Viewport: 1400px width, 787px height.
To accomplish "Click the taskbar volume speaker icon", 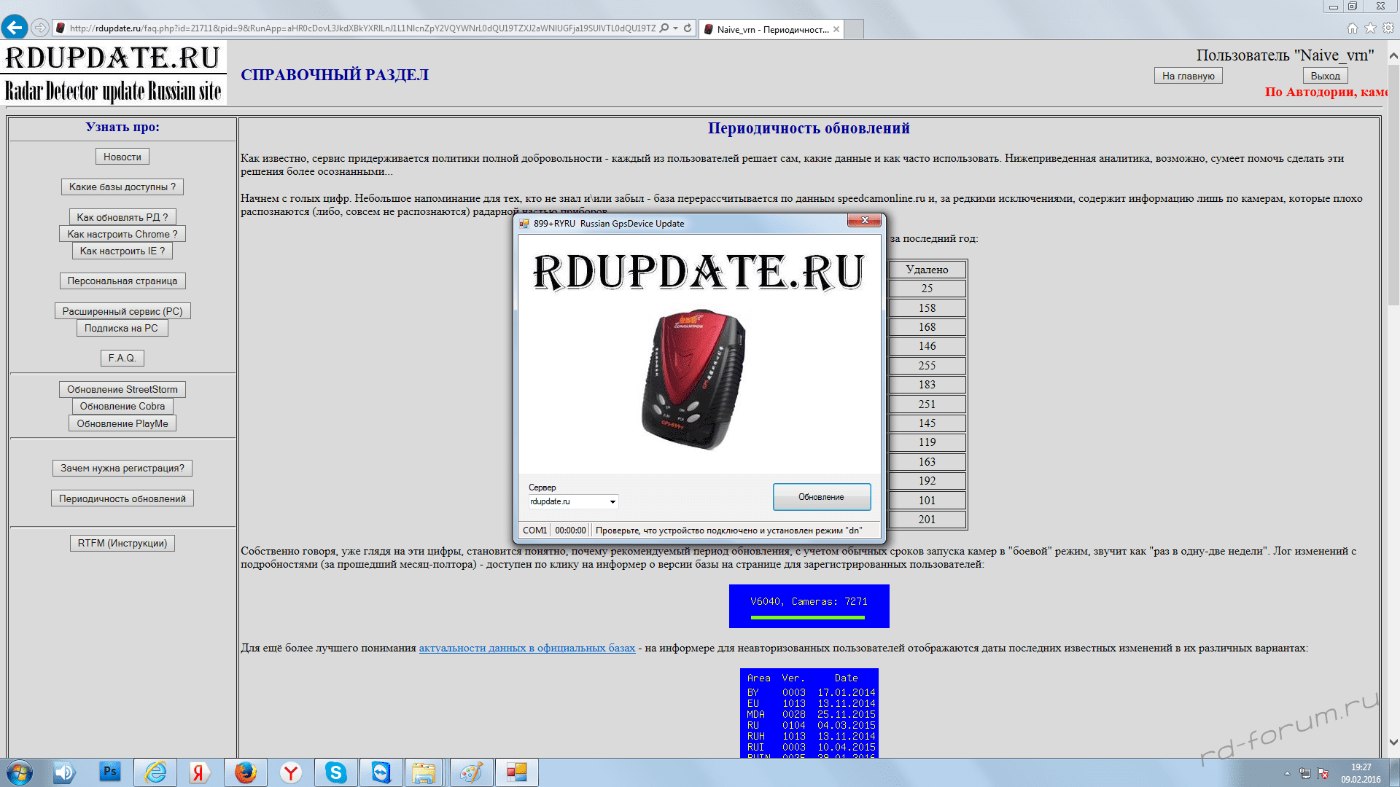I will (64, 772).
